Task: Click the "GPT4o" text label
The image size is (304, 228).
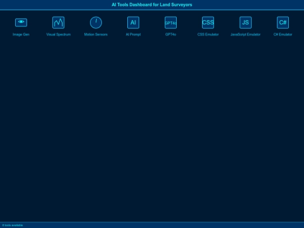Action: [171, 34]
